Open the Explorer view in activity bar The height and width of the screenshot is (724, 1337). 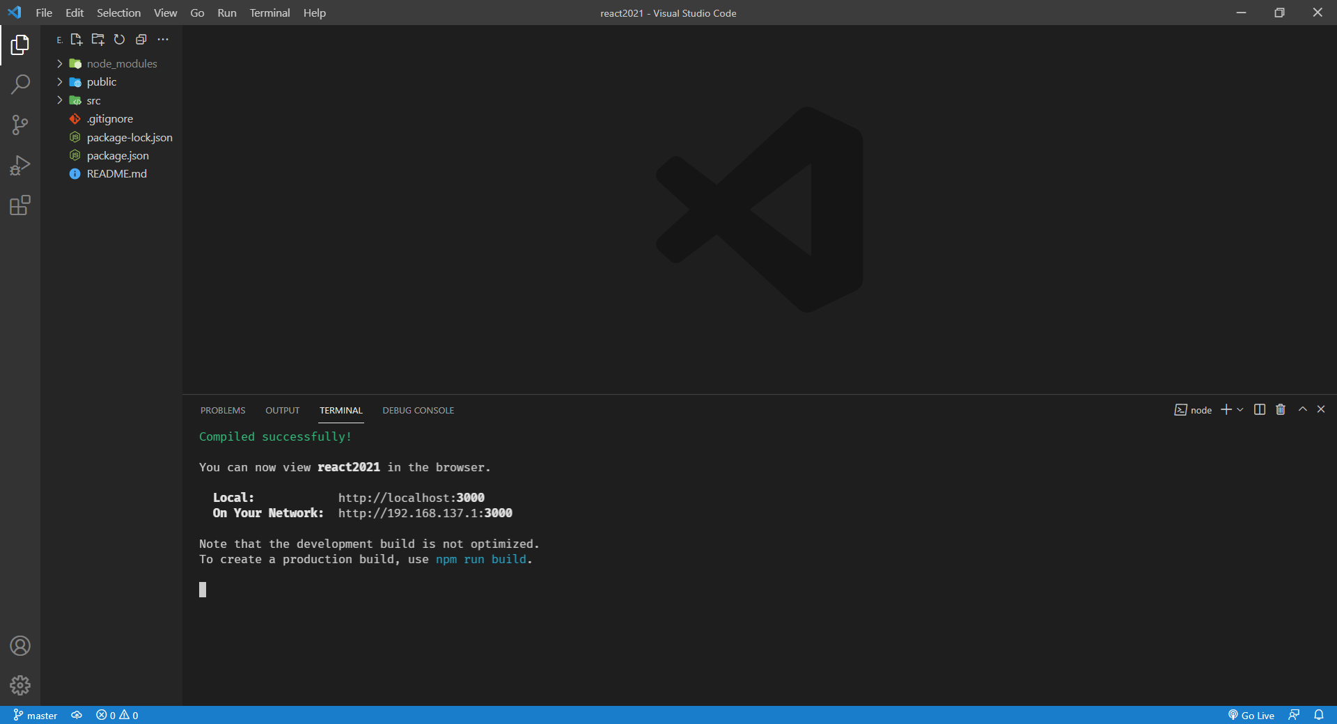pyautogui.click(x=20, y=45)
